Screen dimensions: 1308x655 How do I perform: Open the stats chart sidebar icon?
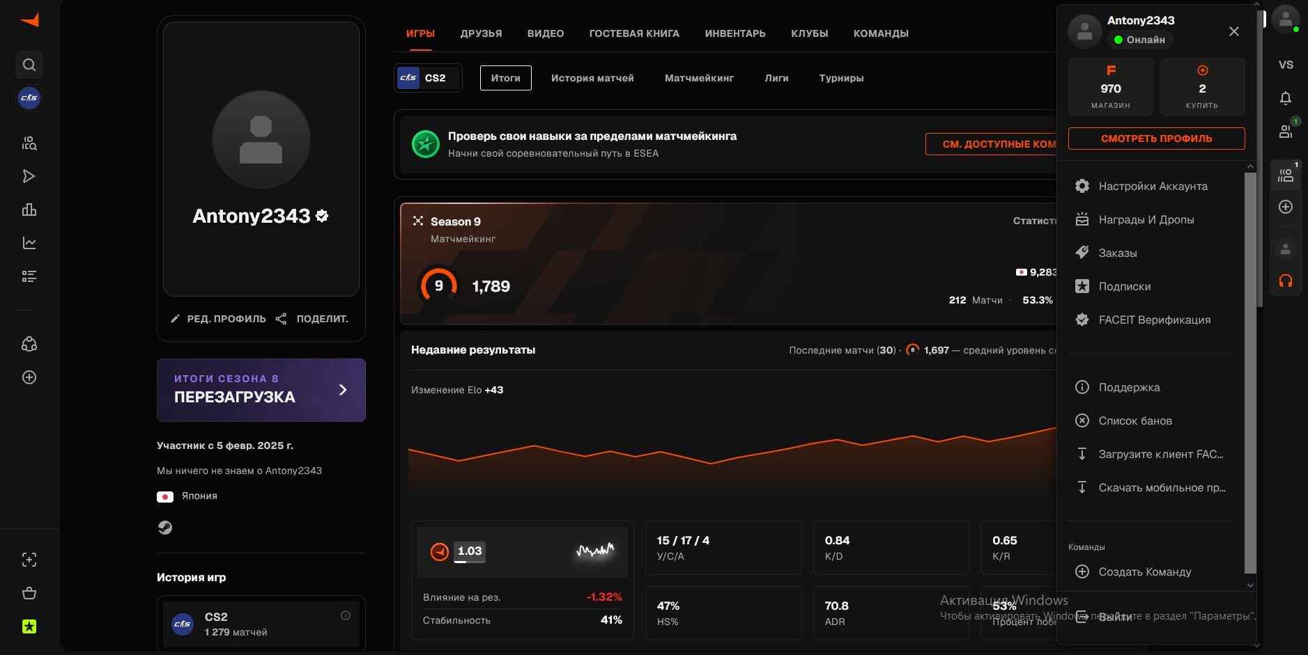29,243
